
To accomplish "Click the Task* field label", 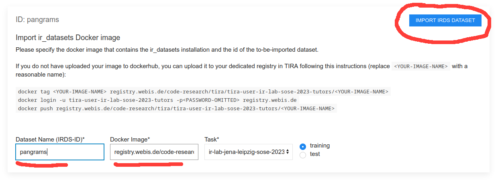I will [212, 139].
